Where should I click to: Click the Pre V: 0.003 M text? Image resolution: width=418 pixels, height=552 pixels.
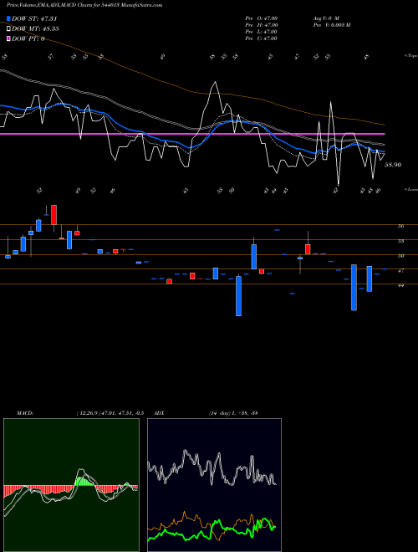pos(332,25)
